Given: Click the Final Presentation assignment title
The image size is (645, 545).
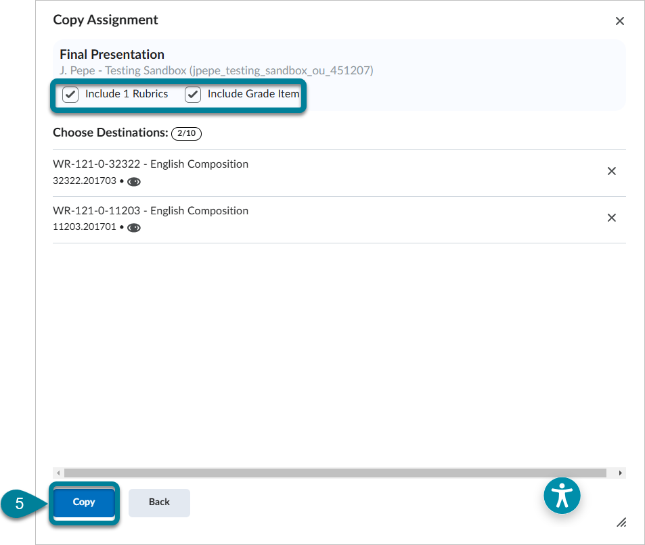Looking at the screenshot, I should tap(112, 54).
